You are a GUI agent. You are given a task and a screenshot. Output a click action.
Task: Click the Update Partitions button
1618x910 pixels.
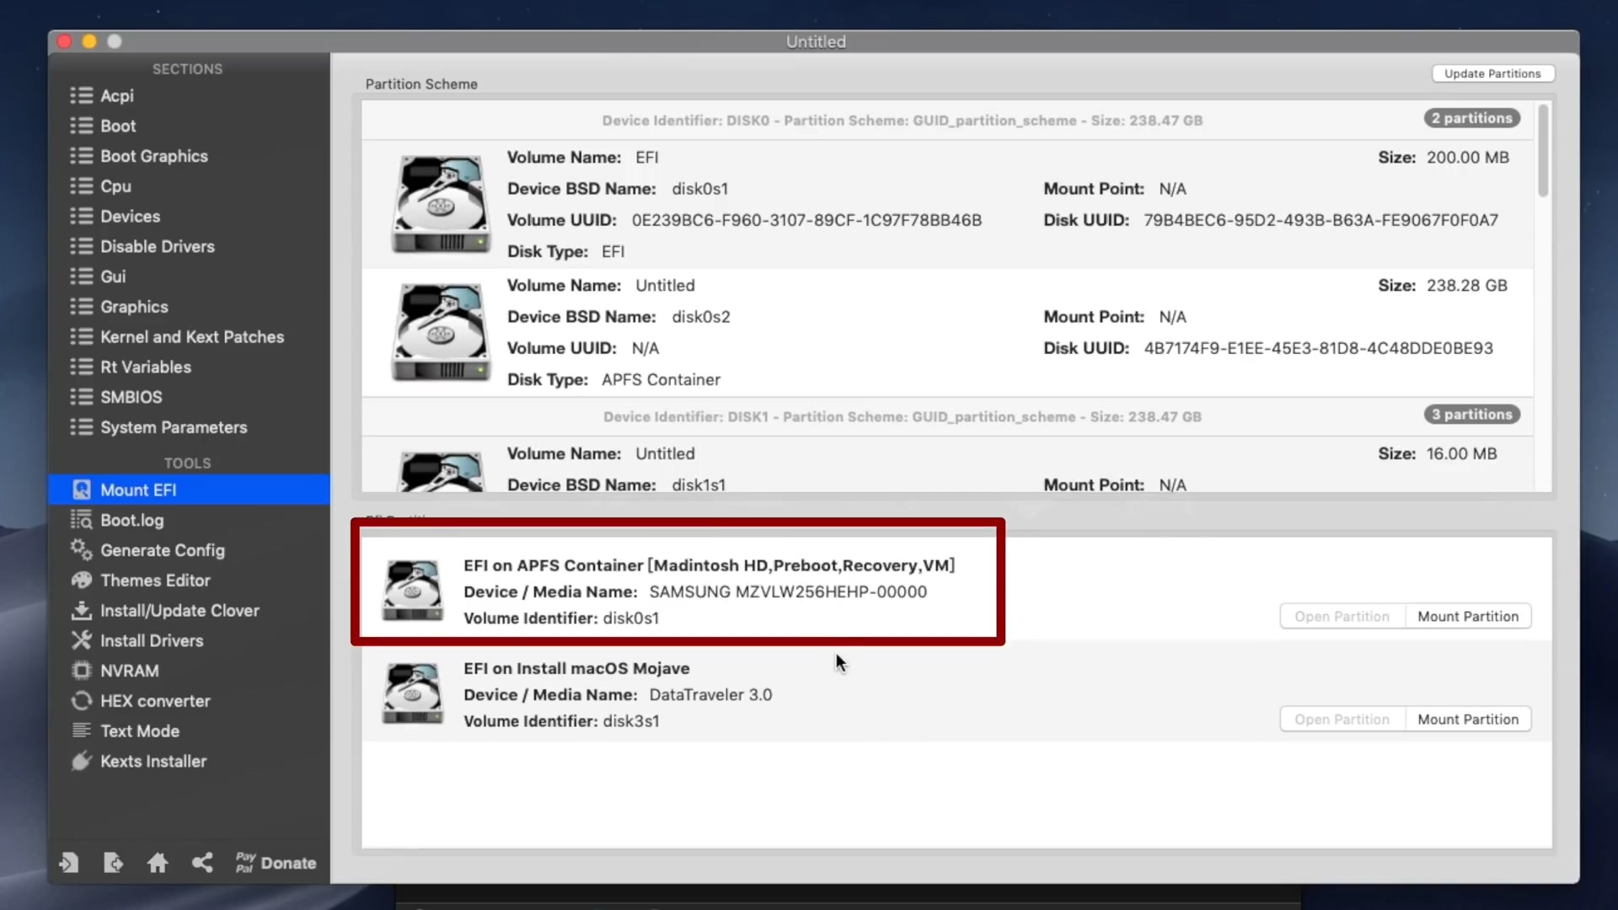pos(1492,74)
